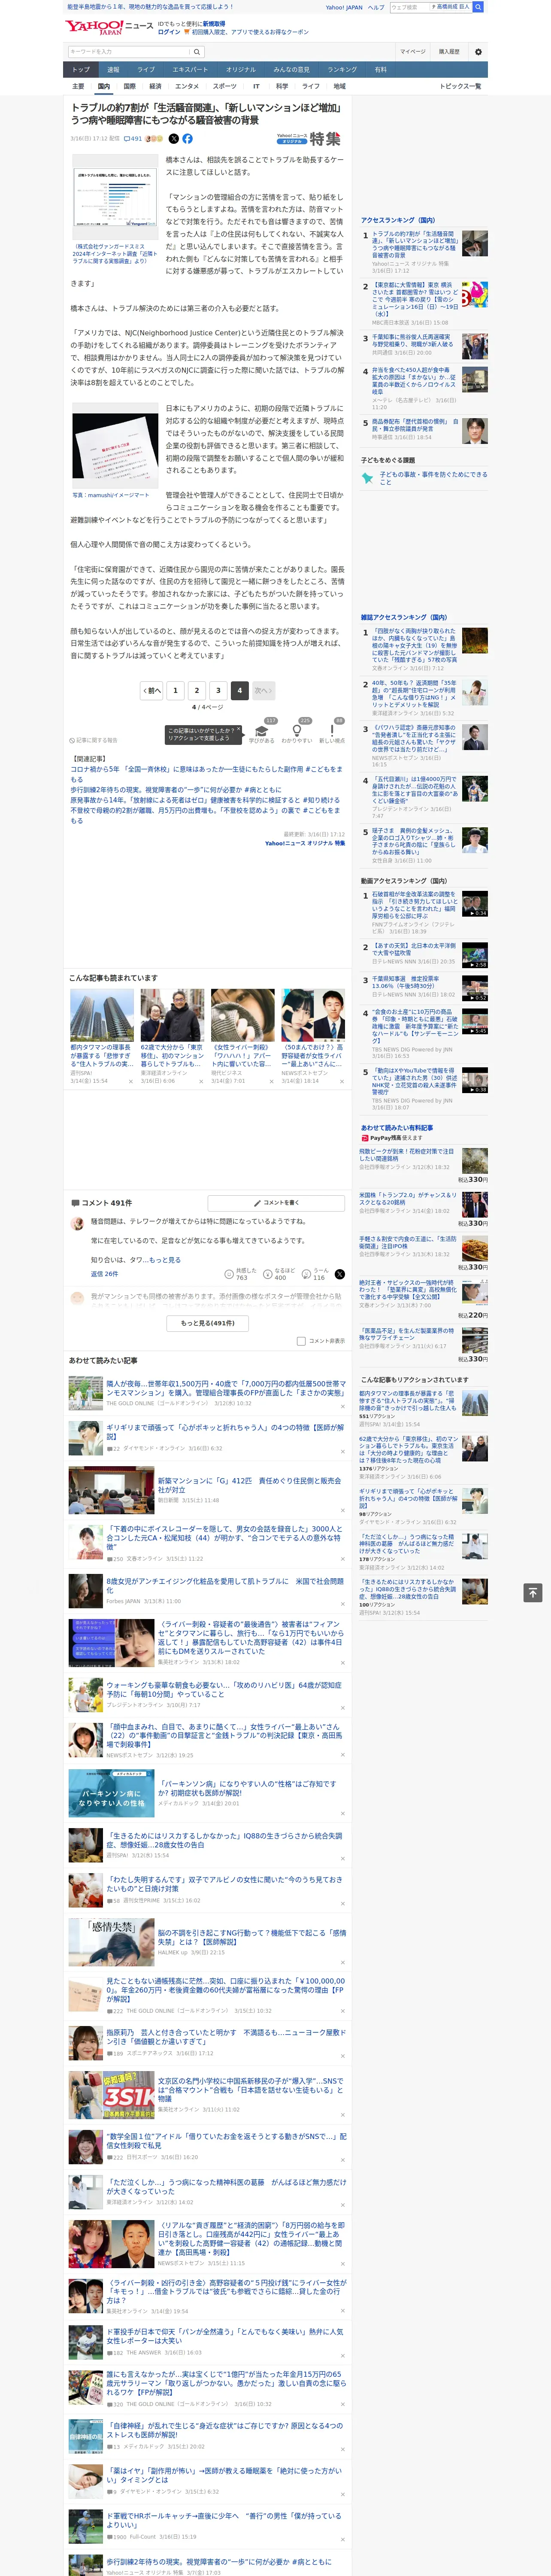This screenshot has height=2576, width=551.
Task: Click the 記事に関する報告 icon link
Action: (x=94, y=740)
